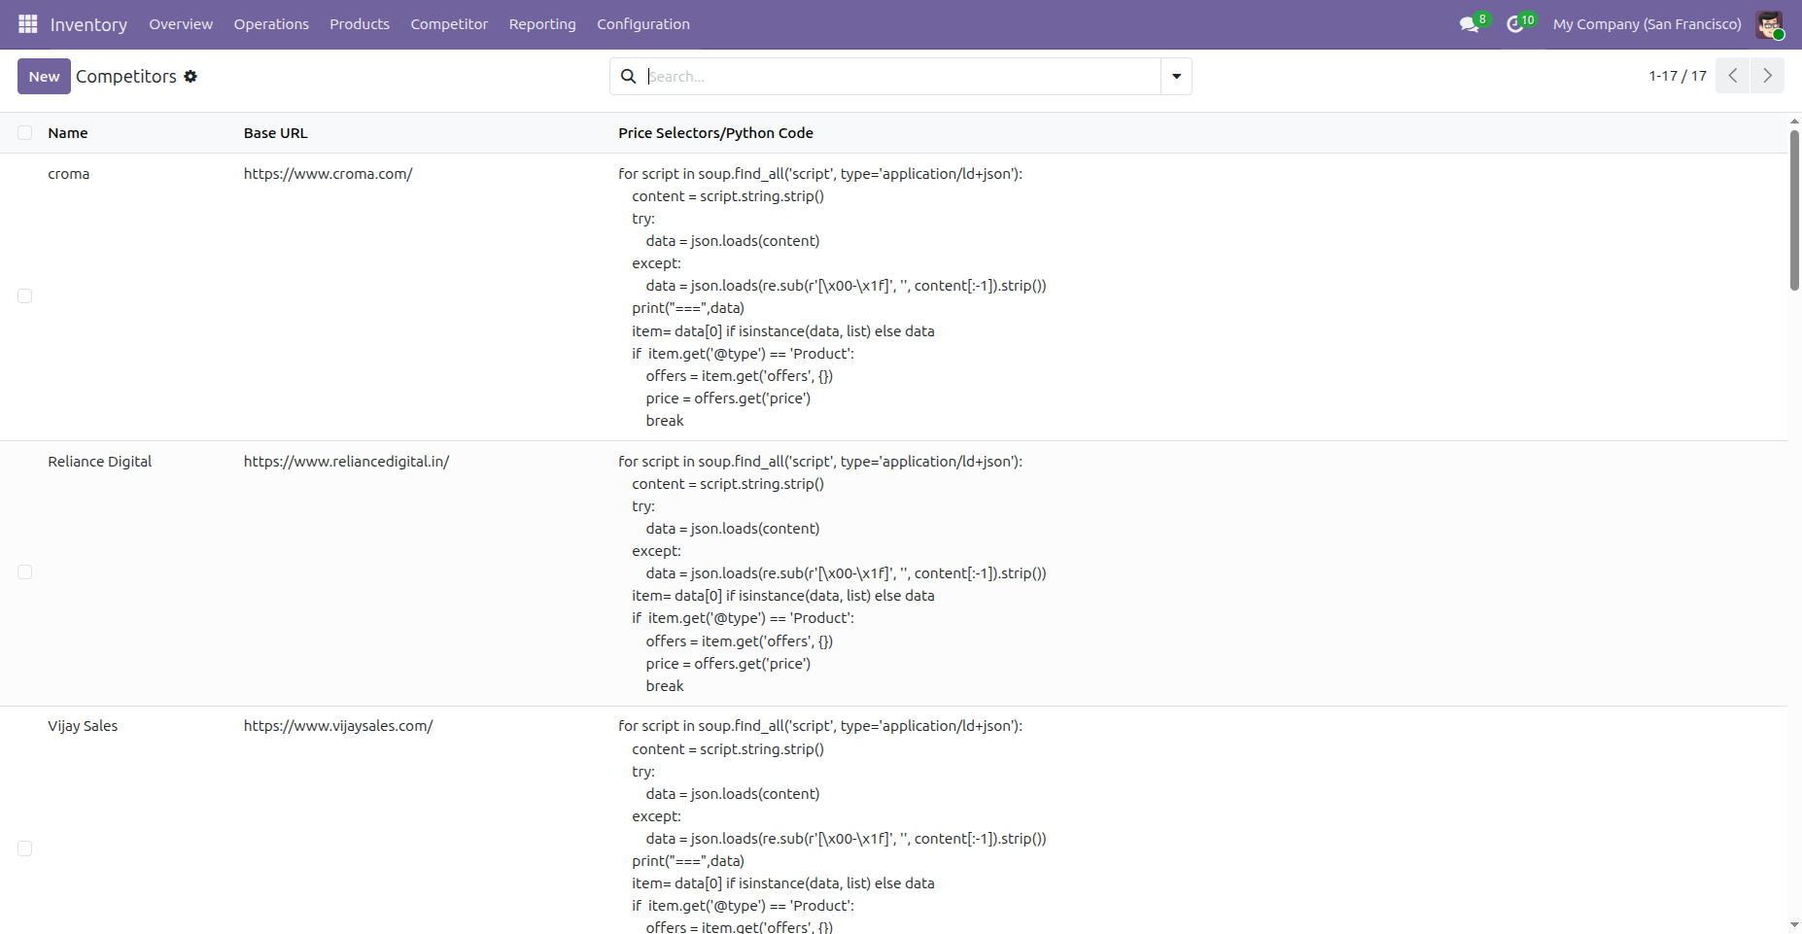The height and width of the screenshot is (934, 1802).
Task: Click the vertical list scrollbar thumb
Action: click(x=1794, y=210)
